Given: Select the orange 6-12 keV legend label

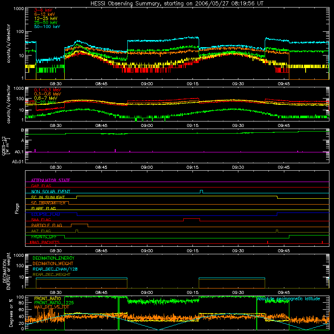Looking at the screenshot, I should [45, 14].
